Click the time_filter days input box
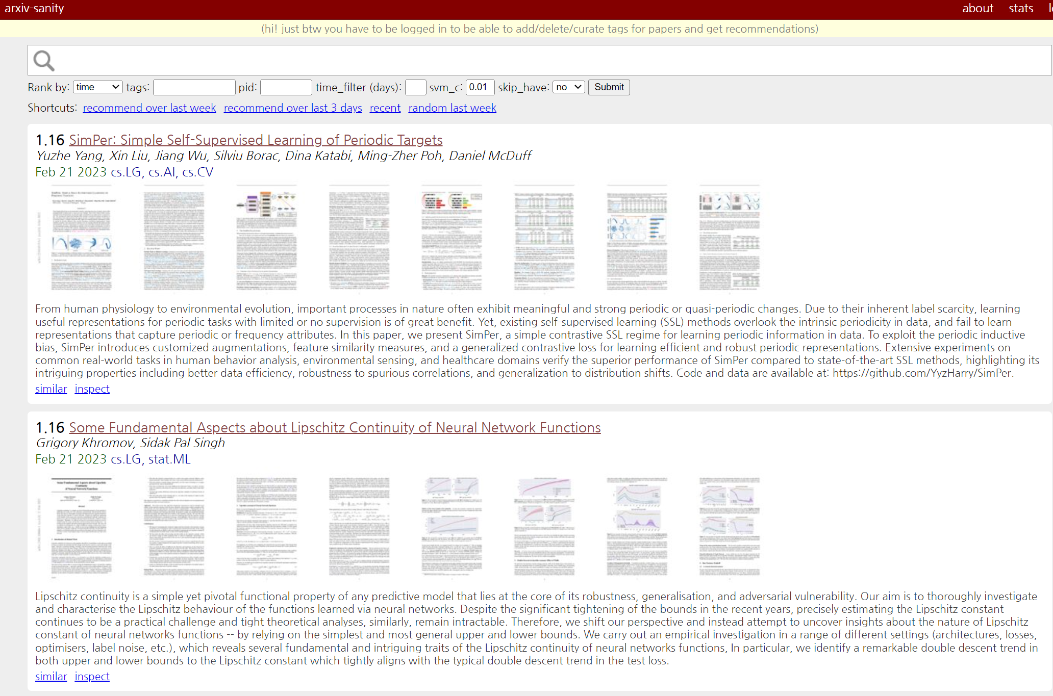This screenshot has height=696, width=1053. [x=415, y=87]
